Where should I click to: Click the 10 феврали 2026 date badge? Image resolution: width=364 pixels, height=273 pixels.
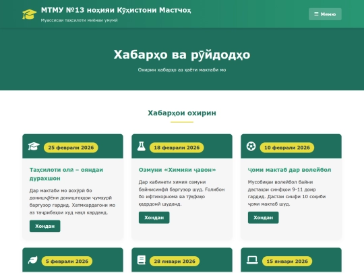(287, 148)
